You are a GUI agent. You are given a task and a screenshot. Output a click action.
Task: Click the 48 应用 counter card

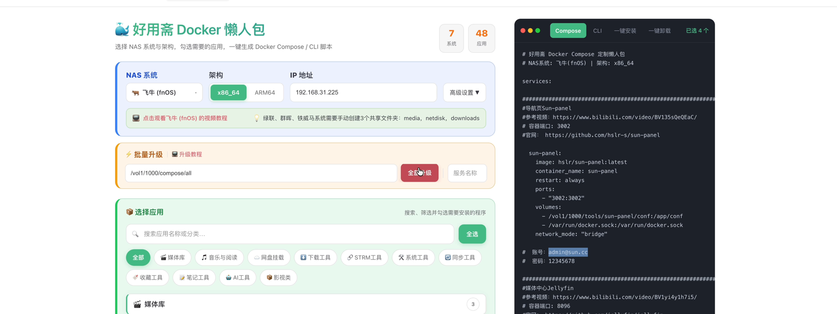[481, 38]
